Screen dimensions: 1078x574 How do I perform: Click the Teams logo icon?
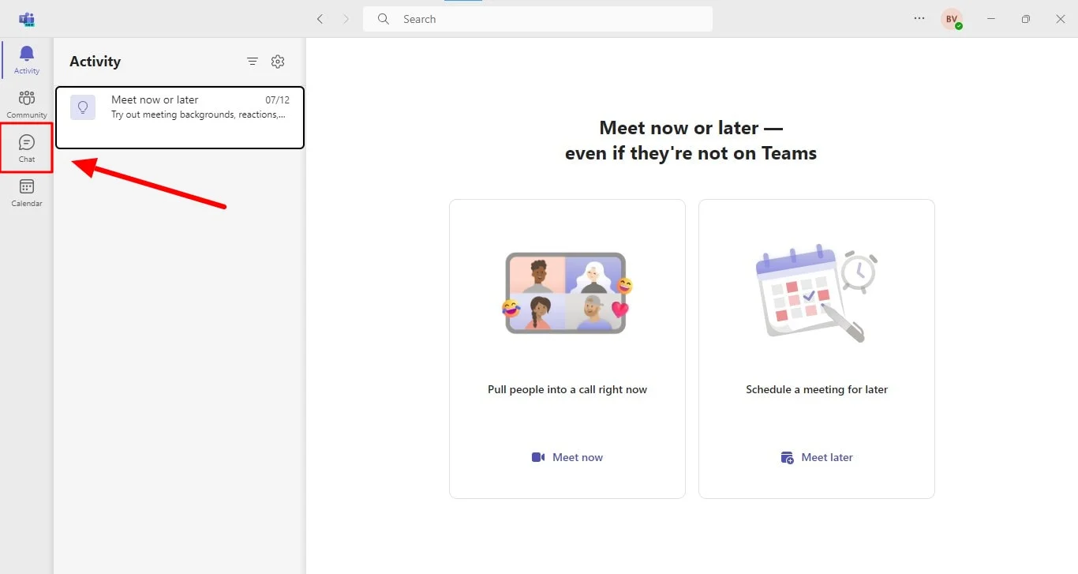click(27, 19)
